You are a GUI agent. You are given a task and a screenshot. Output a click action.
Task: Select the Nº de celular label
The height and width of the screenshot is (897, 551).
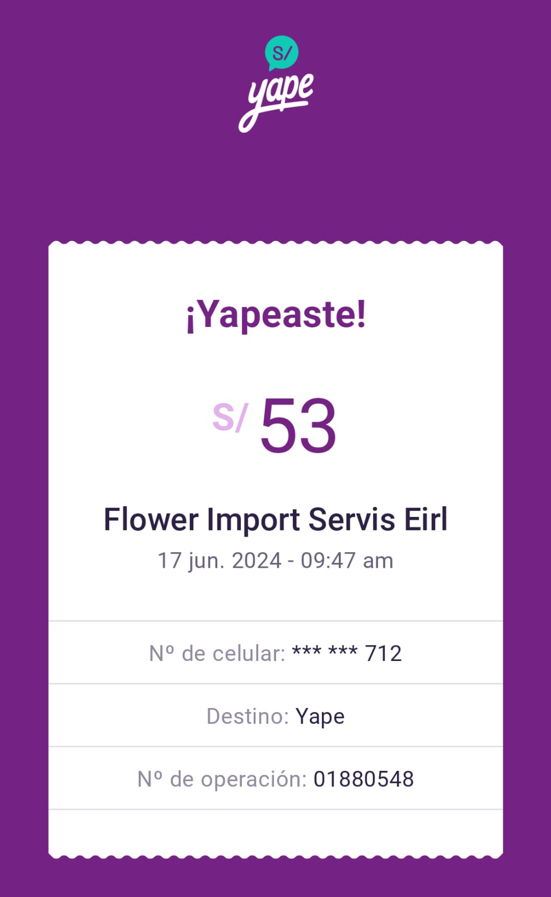point(217,653)
